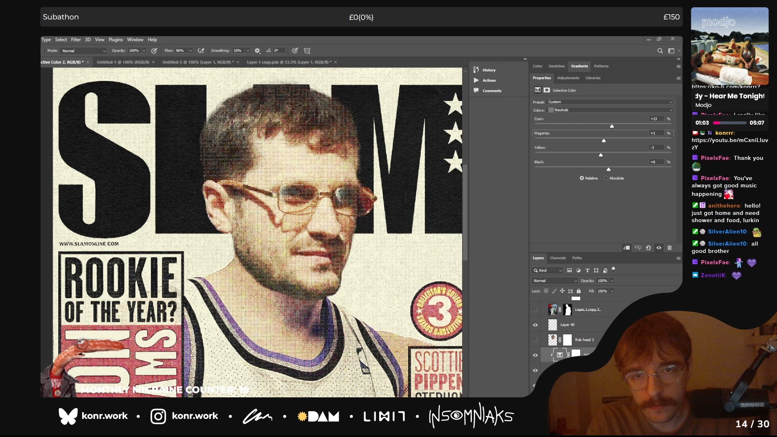777x437 pixels.
Task: Adjust the Black slider handle
Action: [609, 170]
